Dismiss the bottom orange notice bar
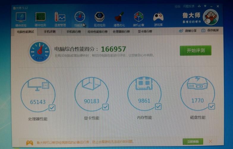The image size is (233, 149). click(210, 141)
